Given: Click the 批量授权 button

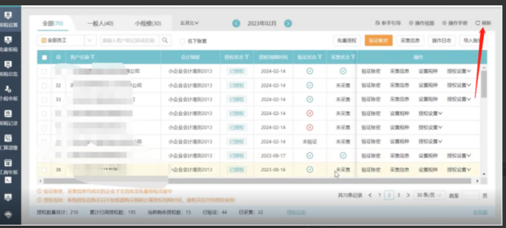Looking at the screenshot, I should 347,40.
